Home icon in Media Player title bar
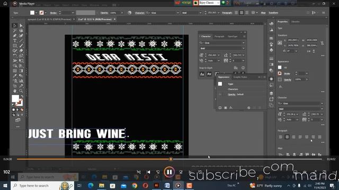The height and width of the screenshot is (190, 339). (x=5, y=4)
